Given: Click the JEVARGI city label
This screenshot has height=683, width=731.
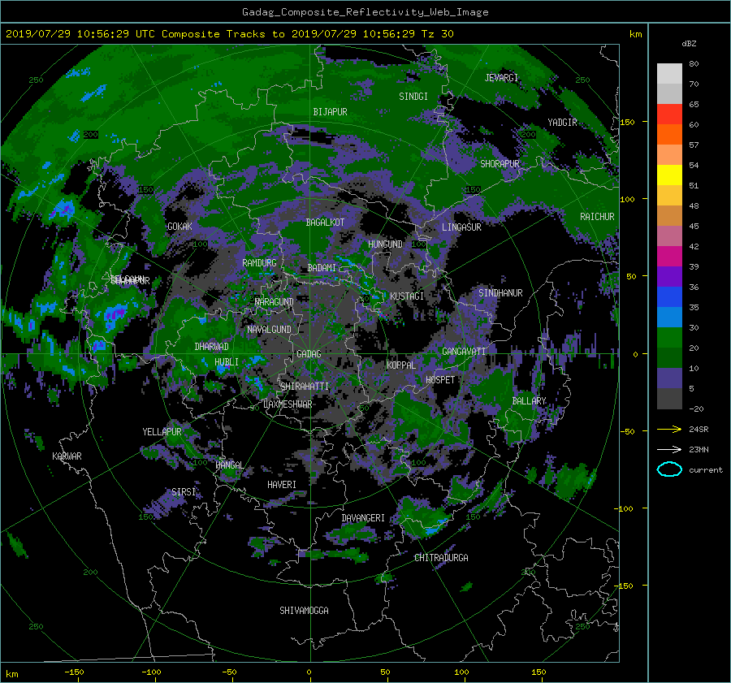Looking at the screenshot, I should tap(501, 78).
